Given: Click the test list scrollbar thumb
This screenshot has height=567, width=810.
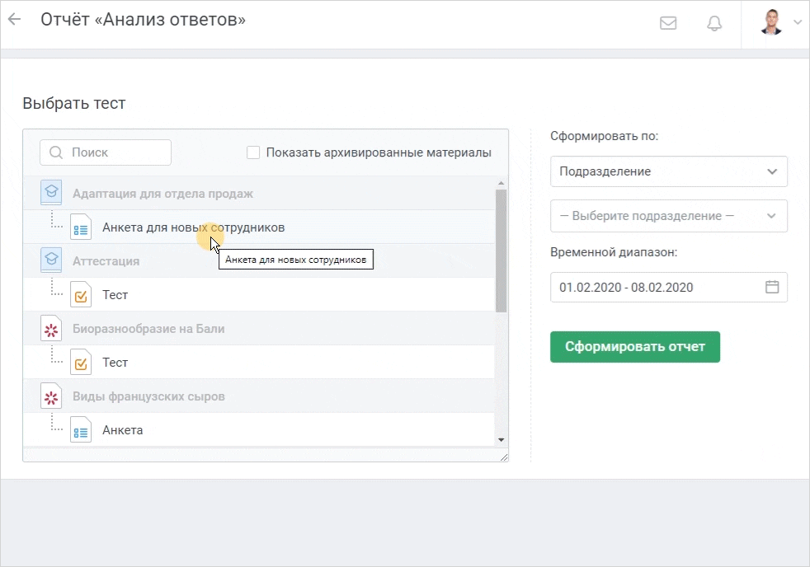Looking at the screenshot, I should coord(501,251).
